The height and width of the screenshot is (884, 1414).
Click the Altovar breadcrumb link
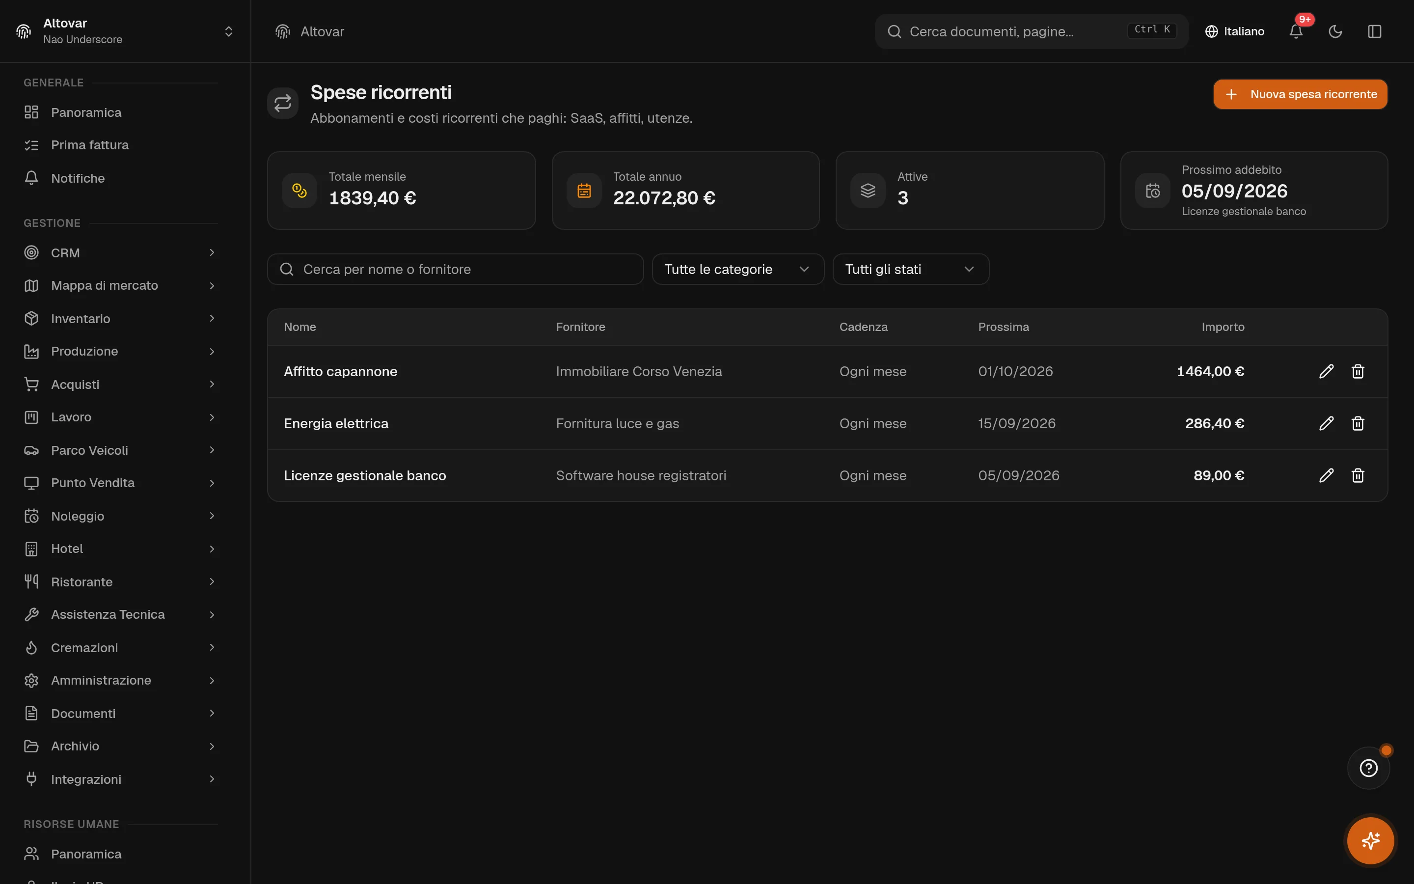322,31
